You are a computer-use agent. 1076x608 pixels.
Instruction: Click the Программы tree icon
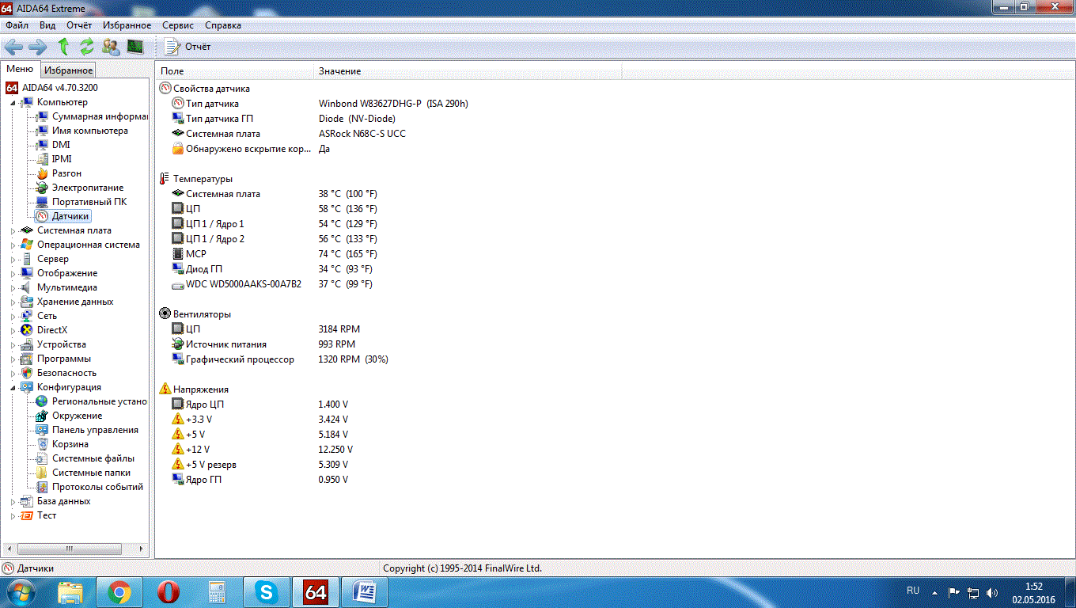(27, 359)
